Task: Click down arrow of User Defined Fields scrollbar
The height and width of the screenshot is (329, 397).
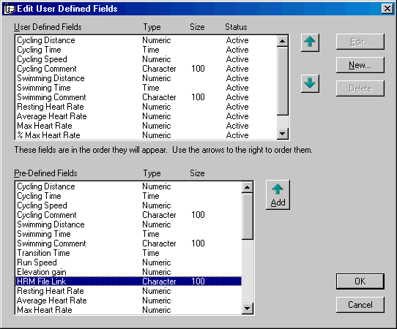Action: tap(283, 133)
